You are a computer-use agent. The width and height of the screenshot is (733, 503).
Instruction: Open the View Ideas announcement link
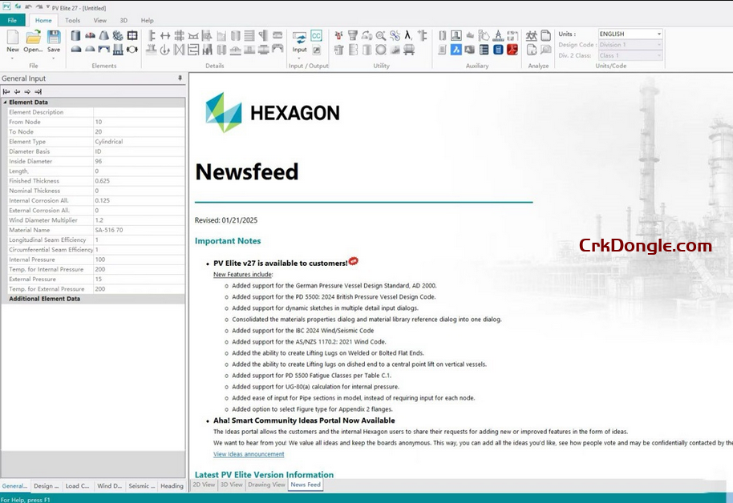249,454
